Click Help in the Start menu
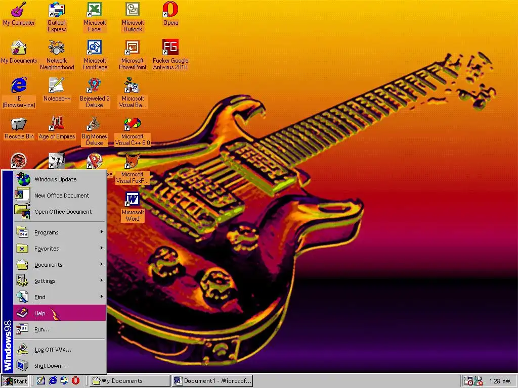 [60, 313]
